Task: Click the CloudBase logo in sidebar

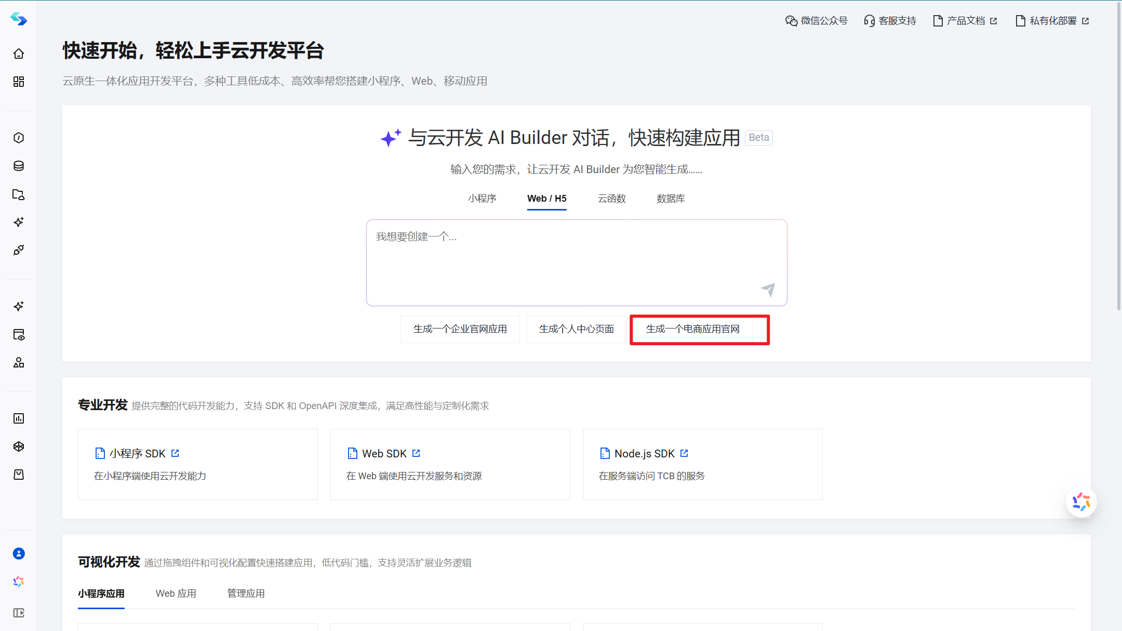Action: (19, 19)
